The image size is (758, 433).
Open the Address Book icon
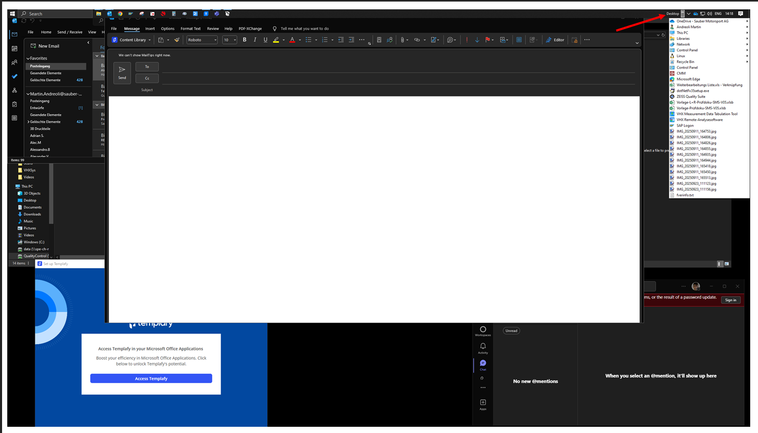pos(379,40)
